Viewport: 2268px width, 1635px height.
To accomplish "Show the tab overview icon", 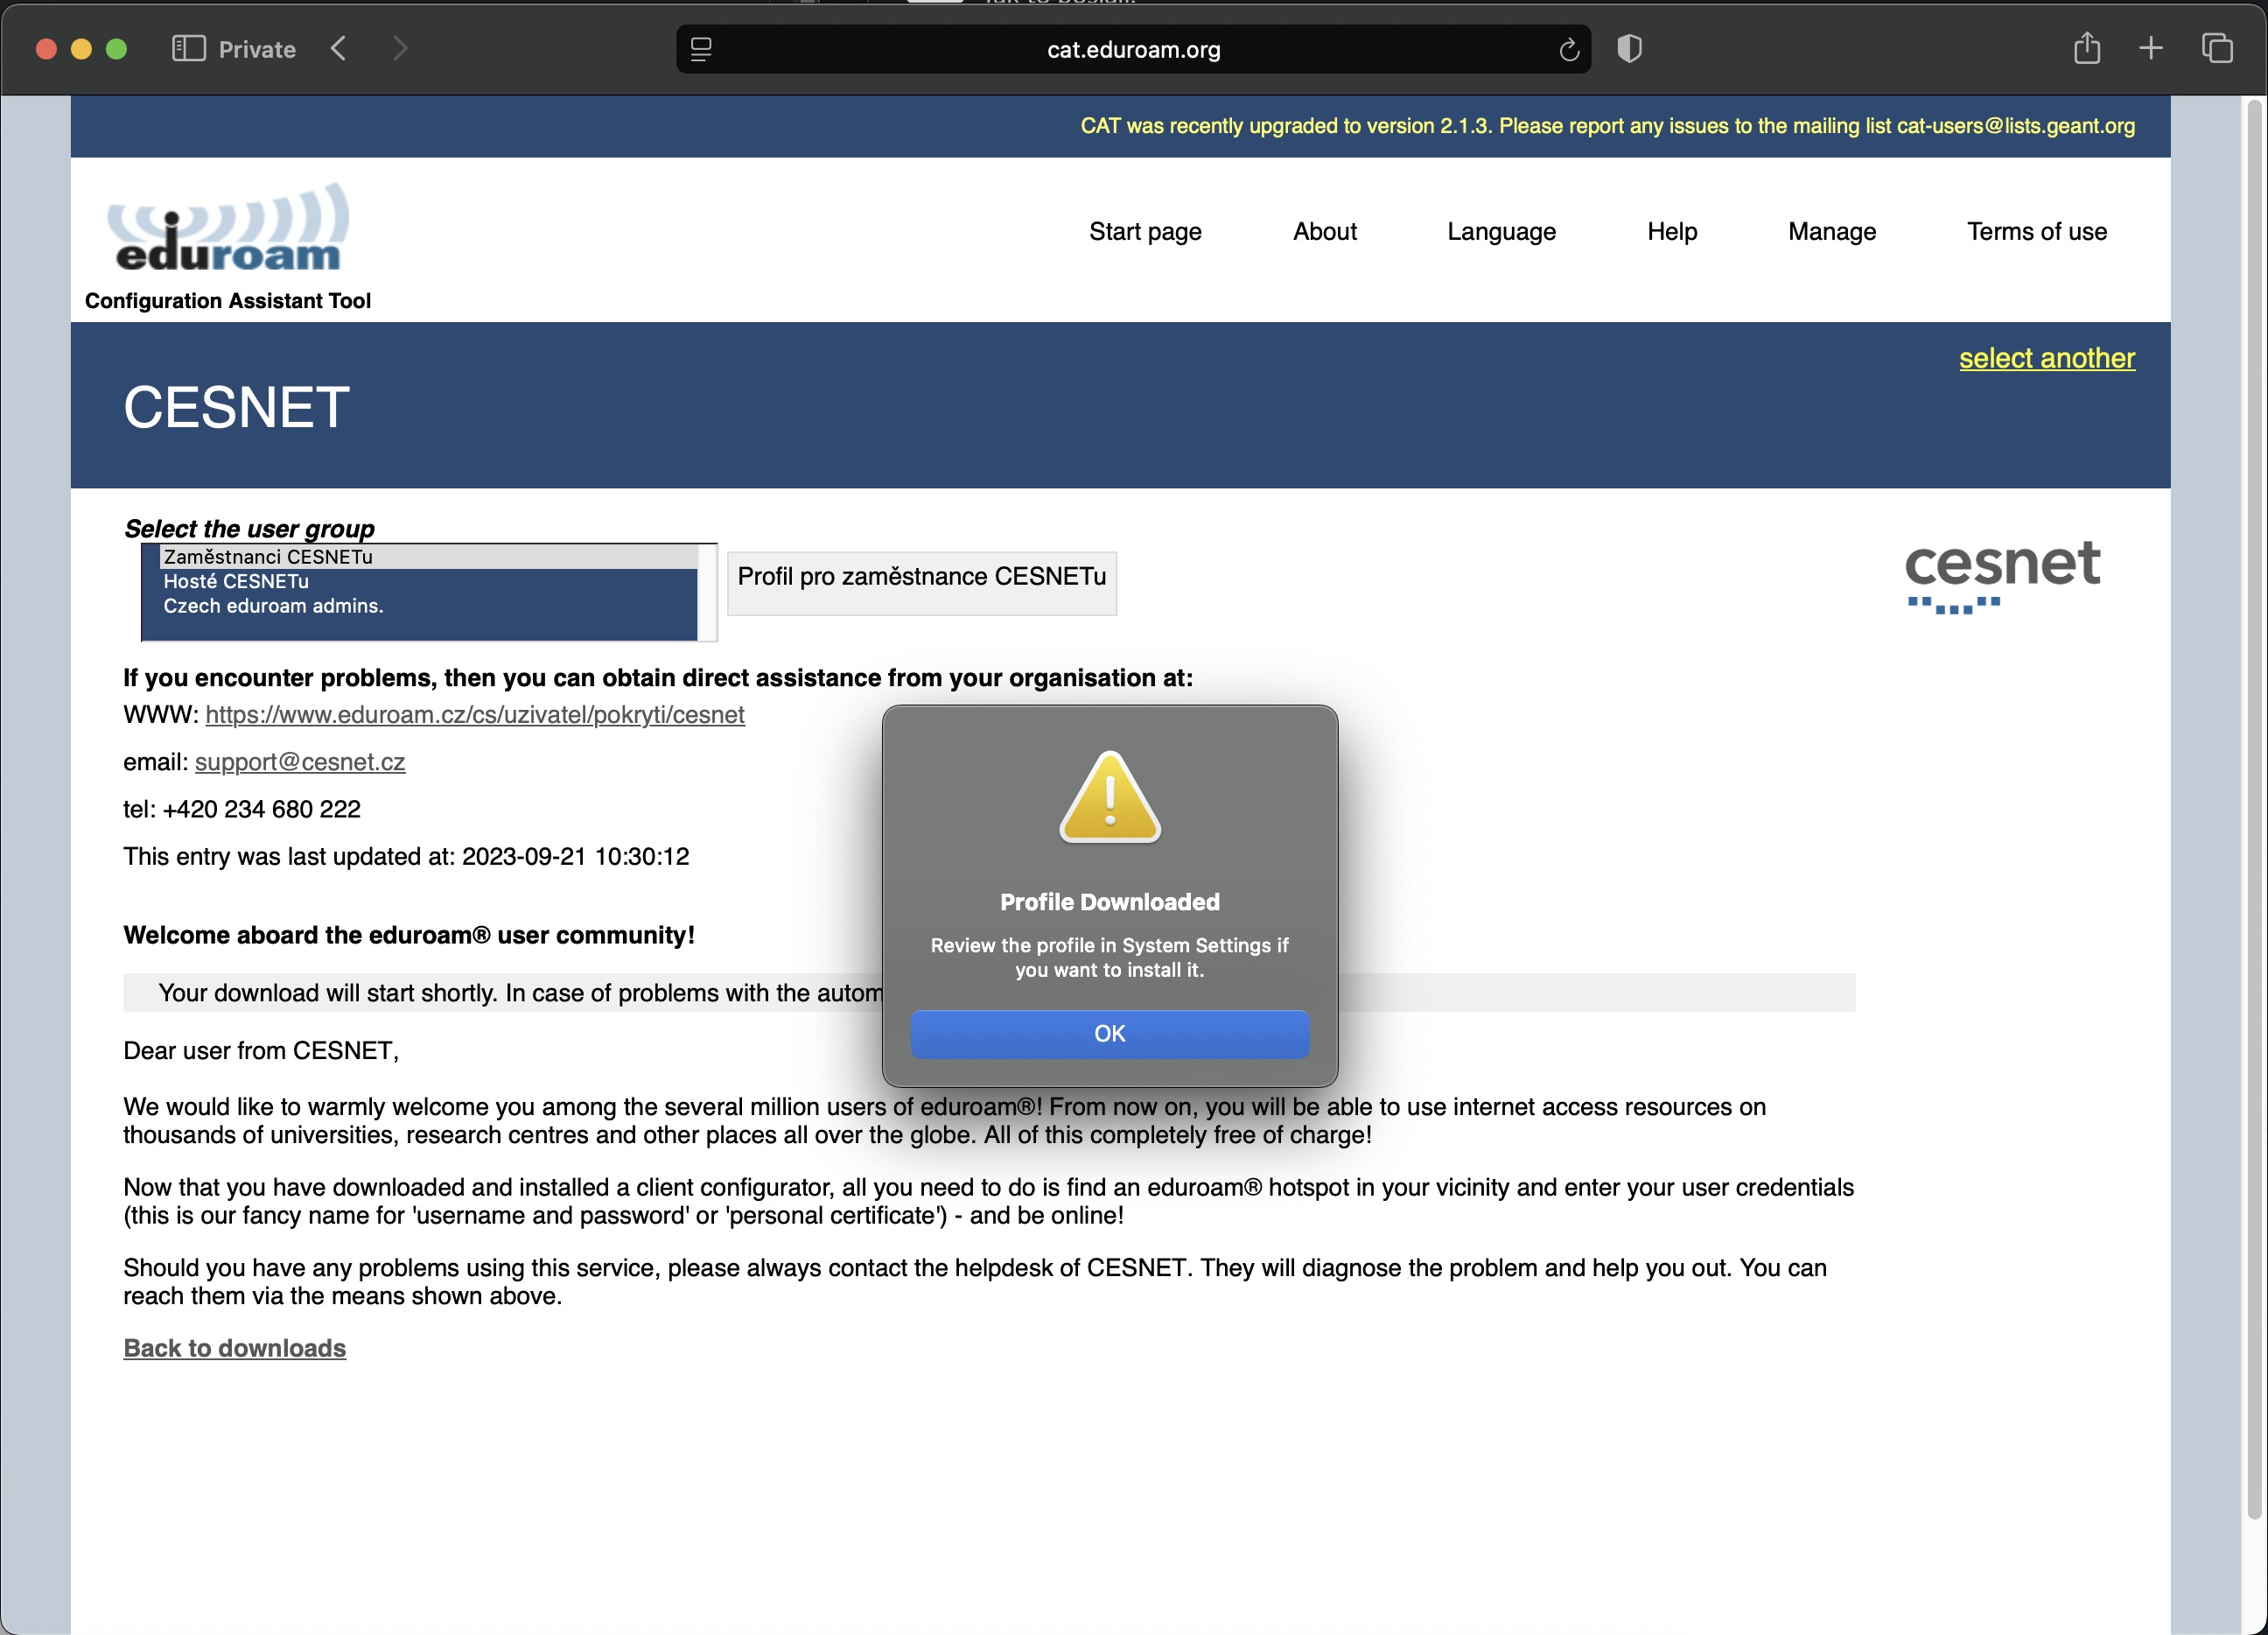I will [x=2217, y=48].
